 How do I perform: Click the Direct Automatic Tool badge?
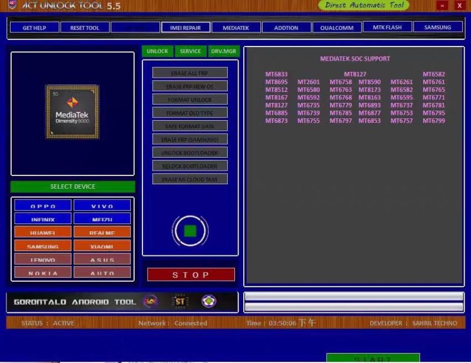(x=364, y=5)
